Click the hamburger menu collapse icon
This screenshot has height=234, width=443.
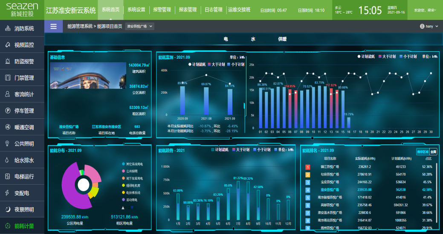53,26
